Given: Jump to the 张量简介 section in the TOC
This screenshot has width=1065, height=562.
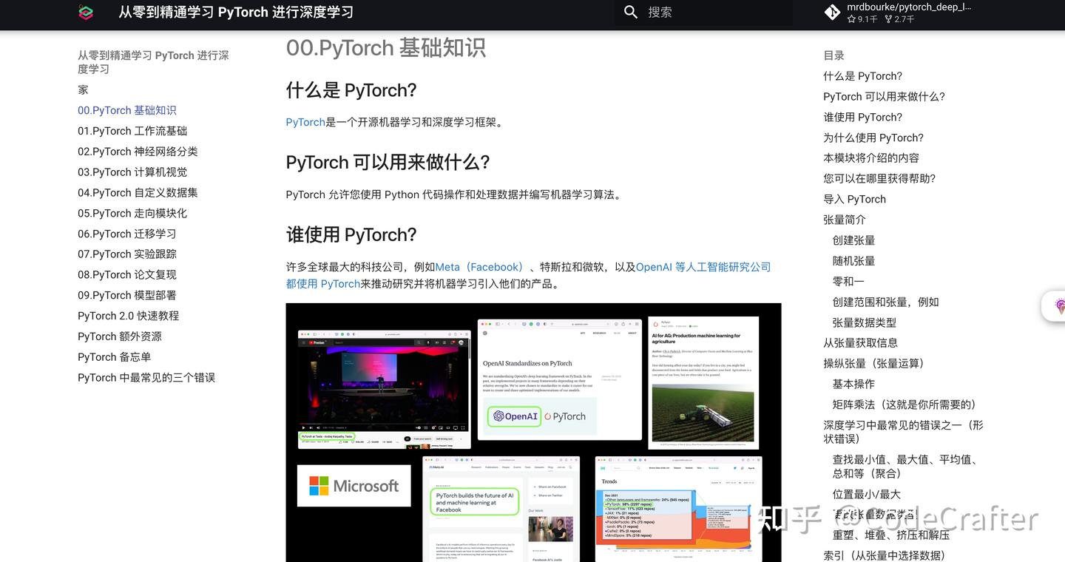Looking at the screenshot, I should tap(843, 219).
